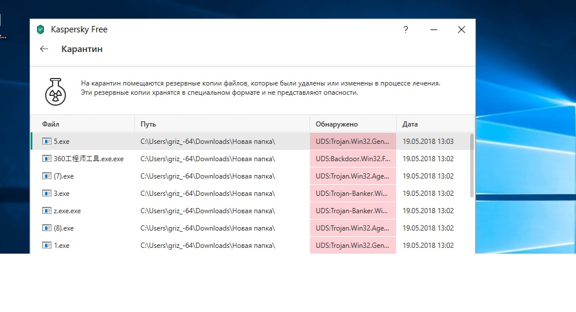Minimize the Kaspersky Free window

434,30
